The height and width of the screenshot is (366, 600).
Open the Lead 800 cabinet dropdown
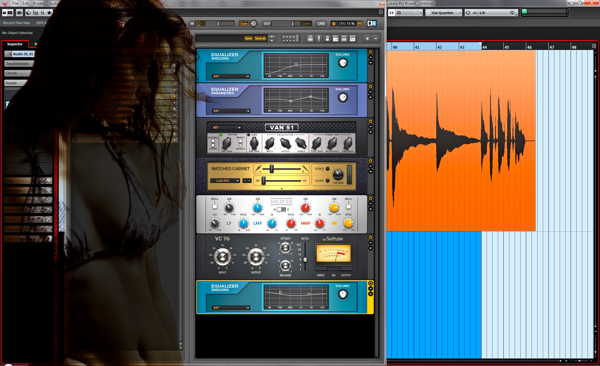point(237,181)
